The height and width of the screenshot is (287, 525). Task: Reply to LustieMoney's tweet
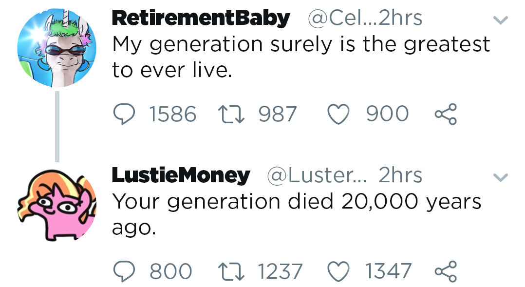(x=125, y=271)
